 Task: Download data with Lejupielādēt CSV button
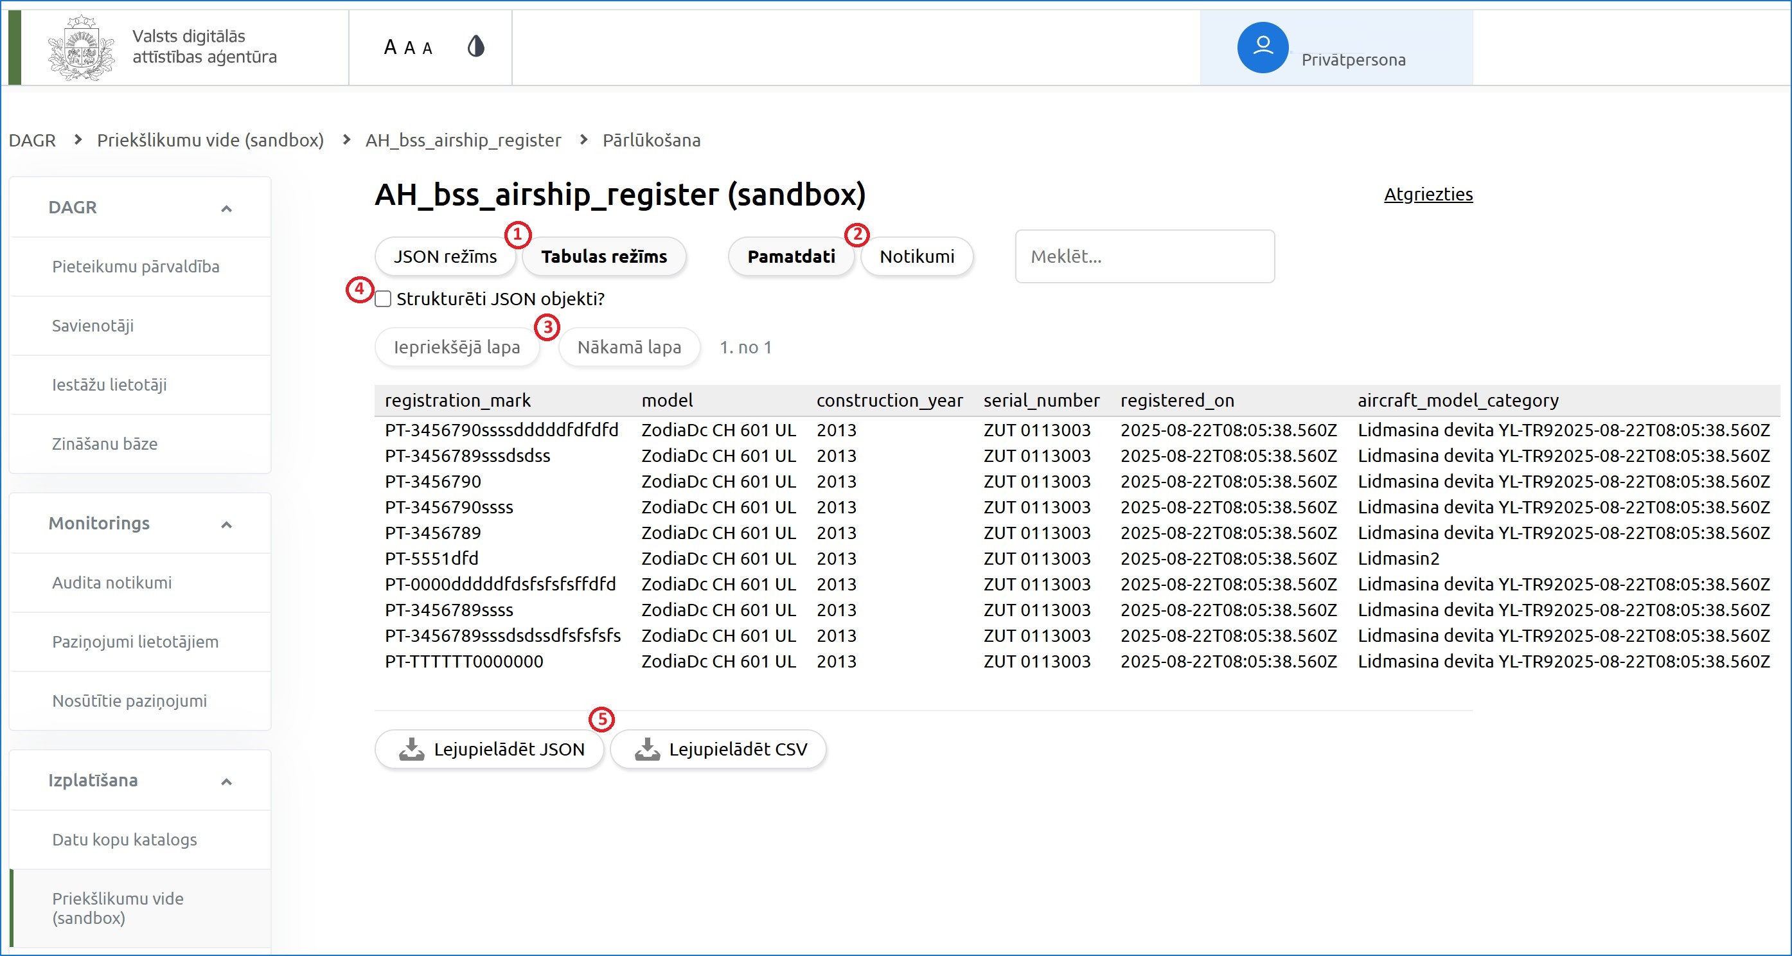[718, 749]
